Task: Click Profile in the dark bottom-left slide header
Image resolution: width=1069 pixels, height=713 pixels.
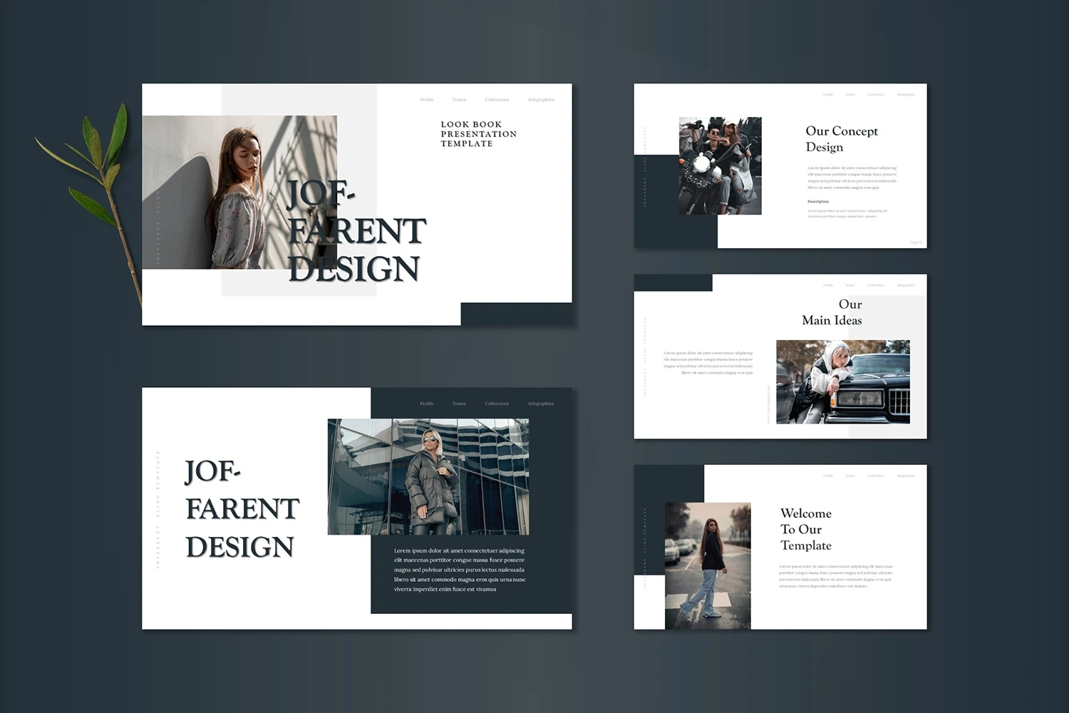Action: pyautogui.click(x=427, y=404)
